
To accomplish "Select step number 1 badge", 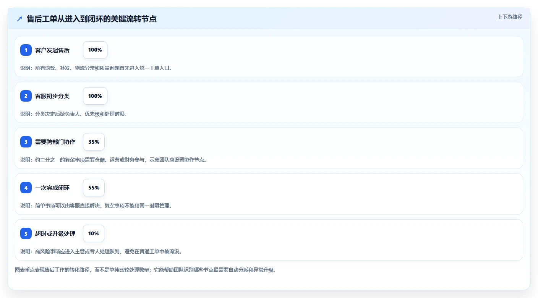I will point(26,50).
